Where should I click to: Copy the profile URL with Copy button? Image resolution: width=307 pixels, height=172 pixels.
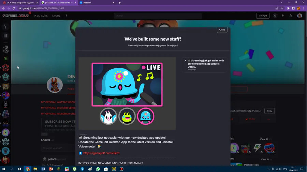coord(269,111)
